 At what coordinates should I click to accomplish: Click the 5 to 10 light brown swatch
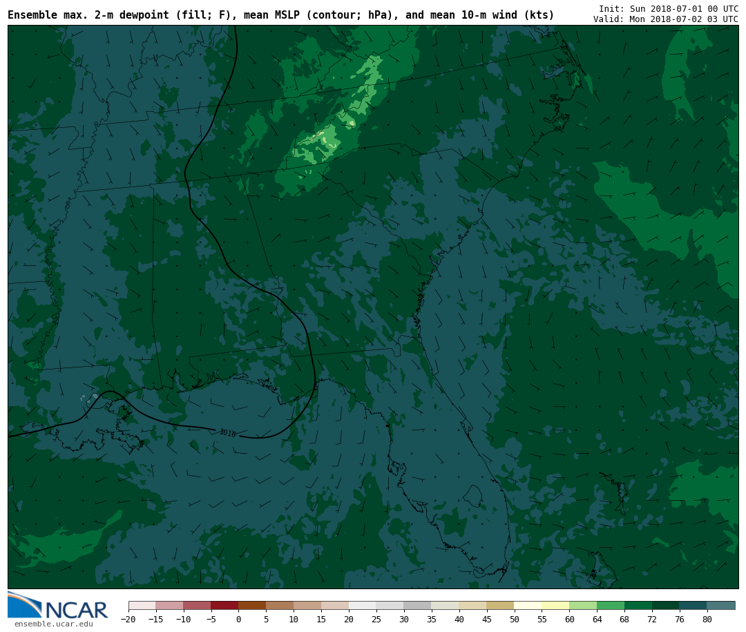[280, 606]
